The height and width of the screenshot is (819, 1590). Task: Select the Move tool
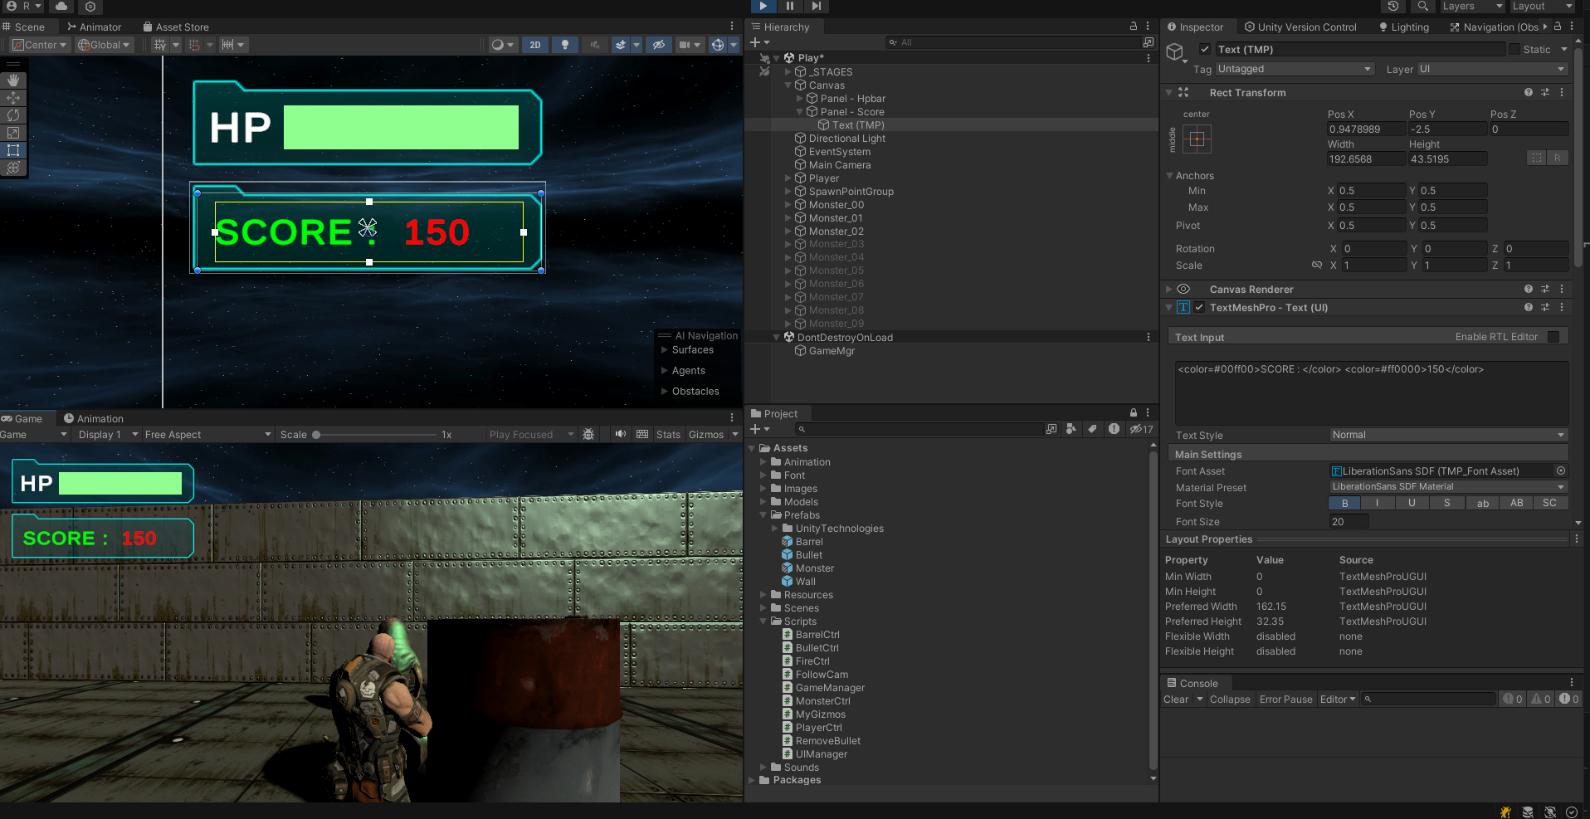pos(13,98)
